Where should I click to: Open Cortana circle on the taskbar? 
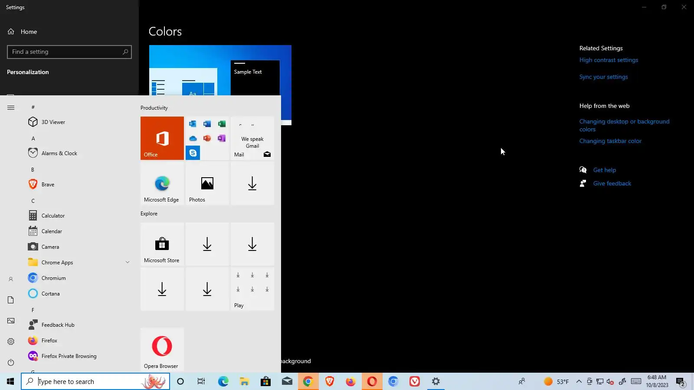coord(180,382)
